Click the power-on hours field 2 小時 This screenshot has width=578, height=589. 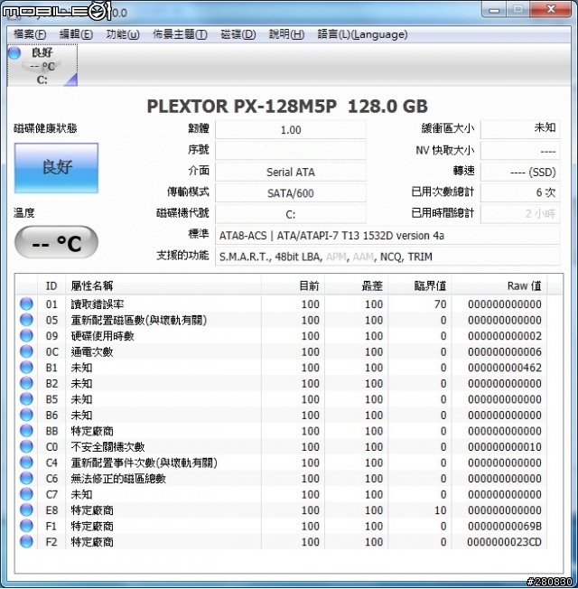coord(520,214)
